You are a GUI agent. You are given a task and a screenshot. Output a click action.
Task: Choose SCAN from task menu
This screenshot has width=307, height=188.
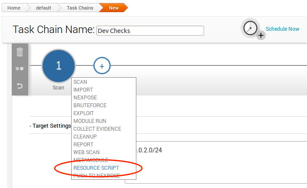[x=80, y=82]
